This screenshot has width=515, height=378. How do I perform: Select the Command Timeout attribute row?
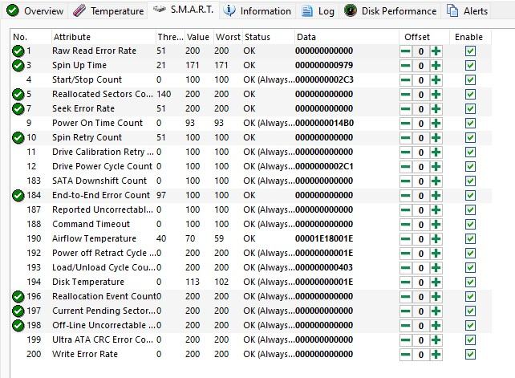[x=251, y=224]
